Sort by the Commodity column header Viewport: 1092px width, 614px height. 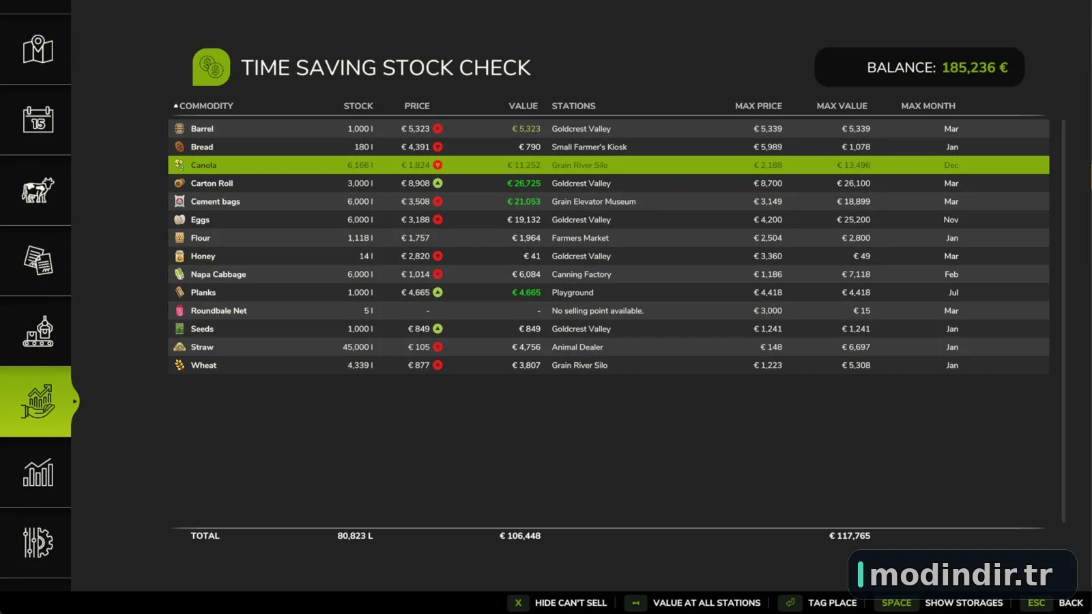pyautogui.click(x=205, y=106)
